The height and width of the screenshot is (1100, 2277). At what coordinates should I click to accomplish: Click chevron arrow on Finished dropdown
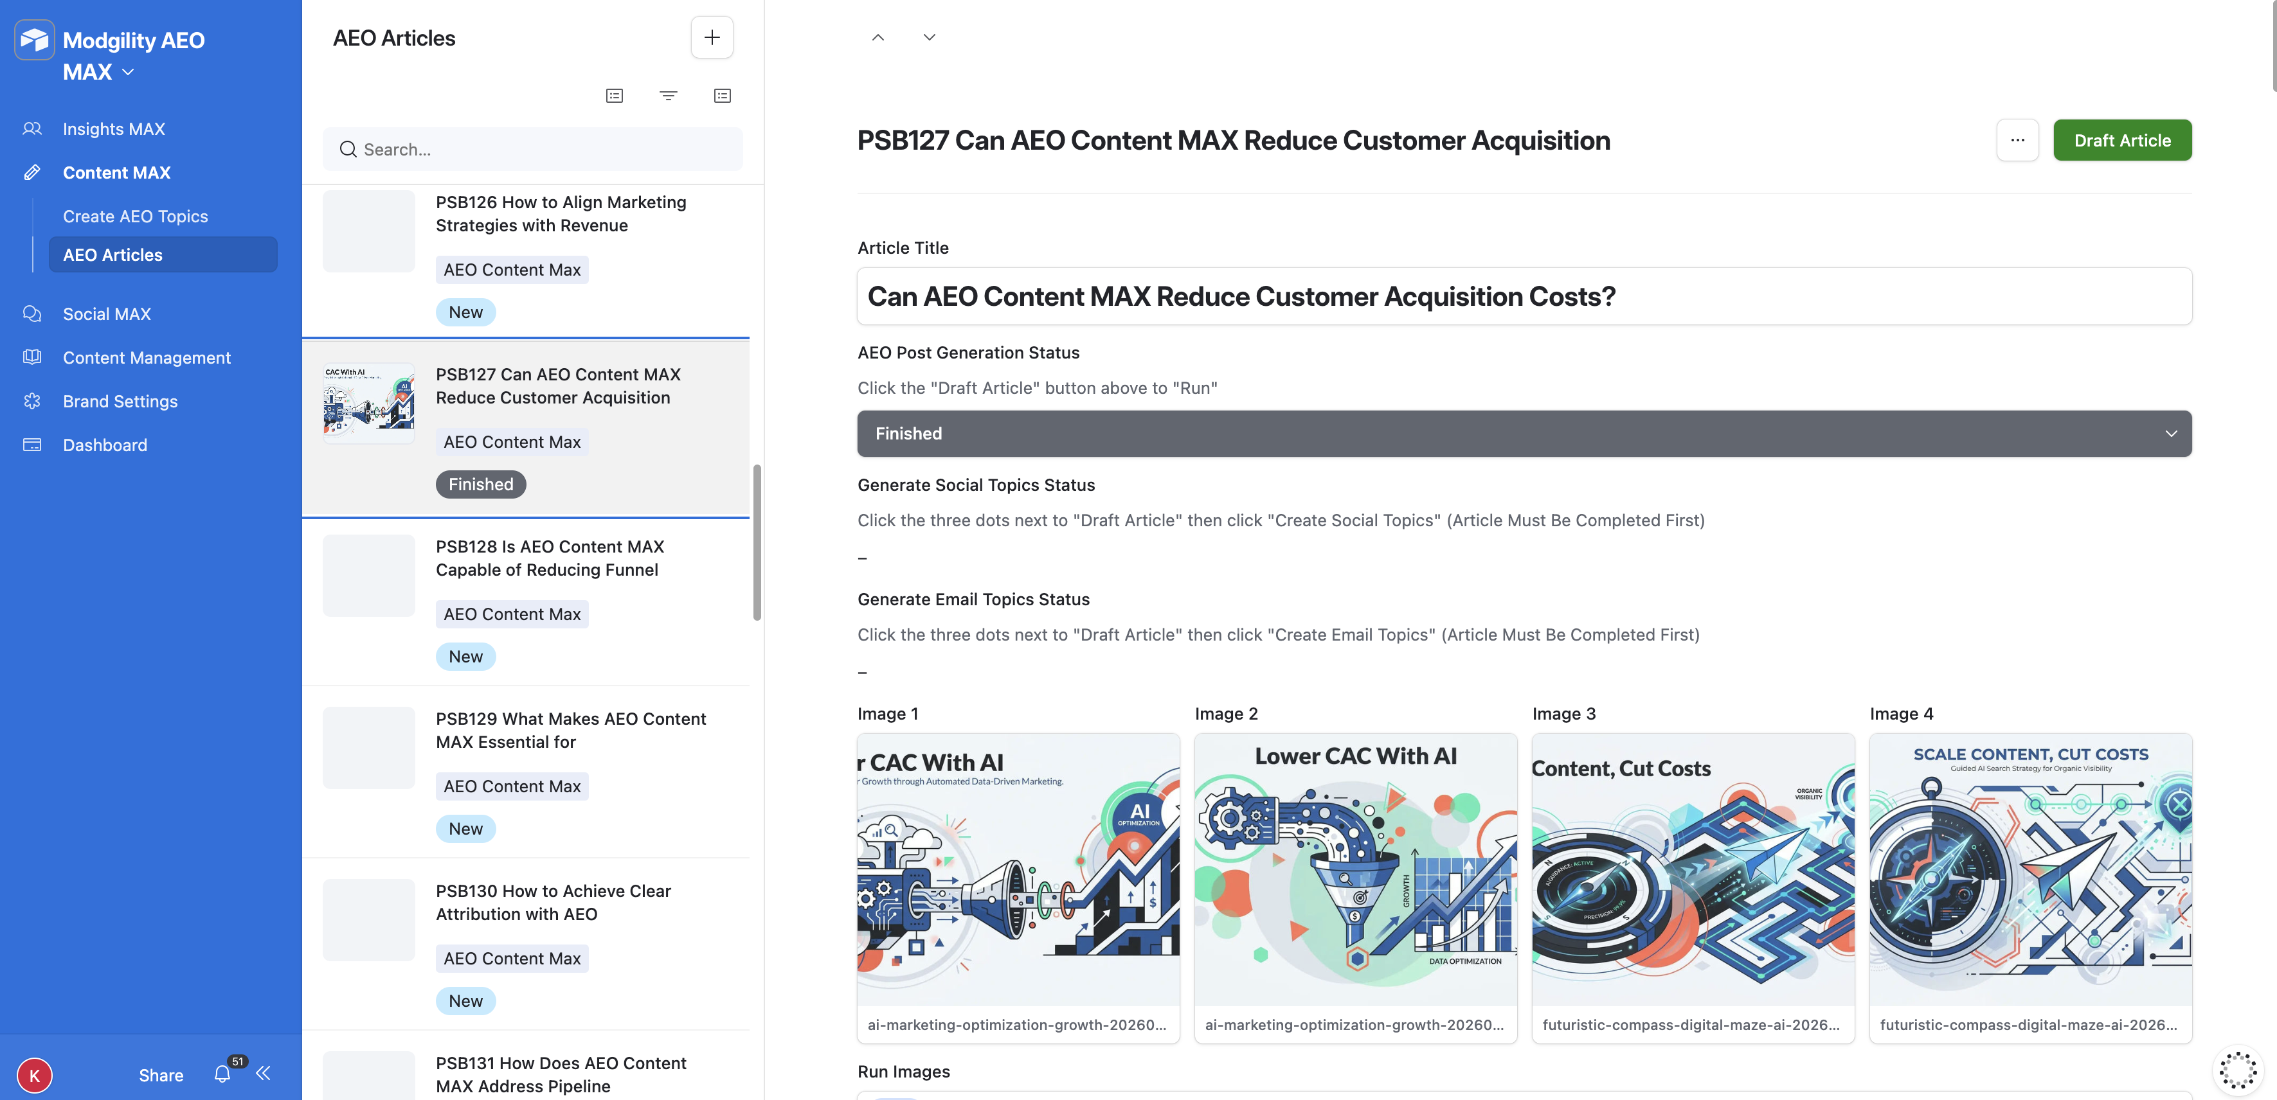pyautogui.click(x=2171, y=434)
